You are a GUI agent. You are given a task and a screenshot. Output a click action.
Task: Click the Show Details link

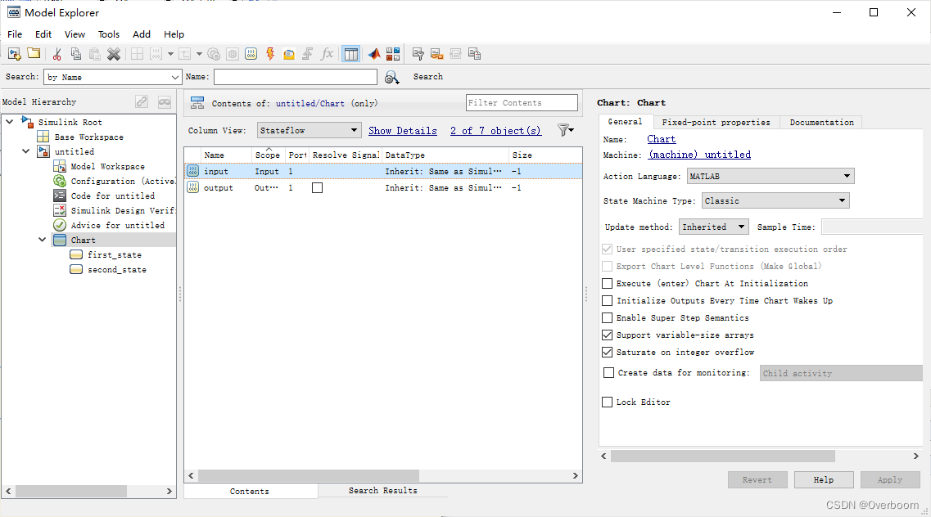tap(403, 130)
